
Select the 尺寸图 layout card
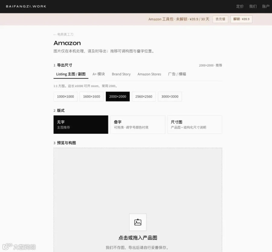coord(195,125)
